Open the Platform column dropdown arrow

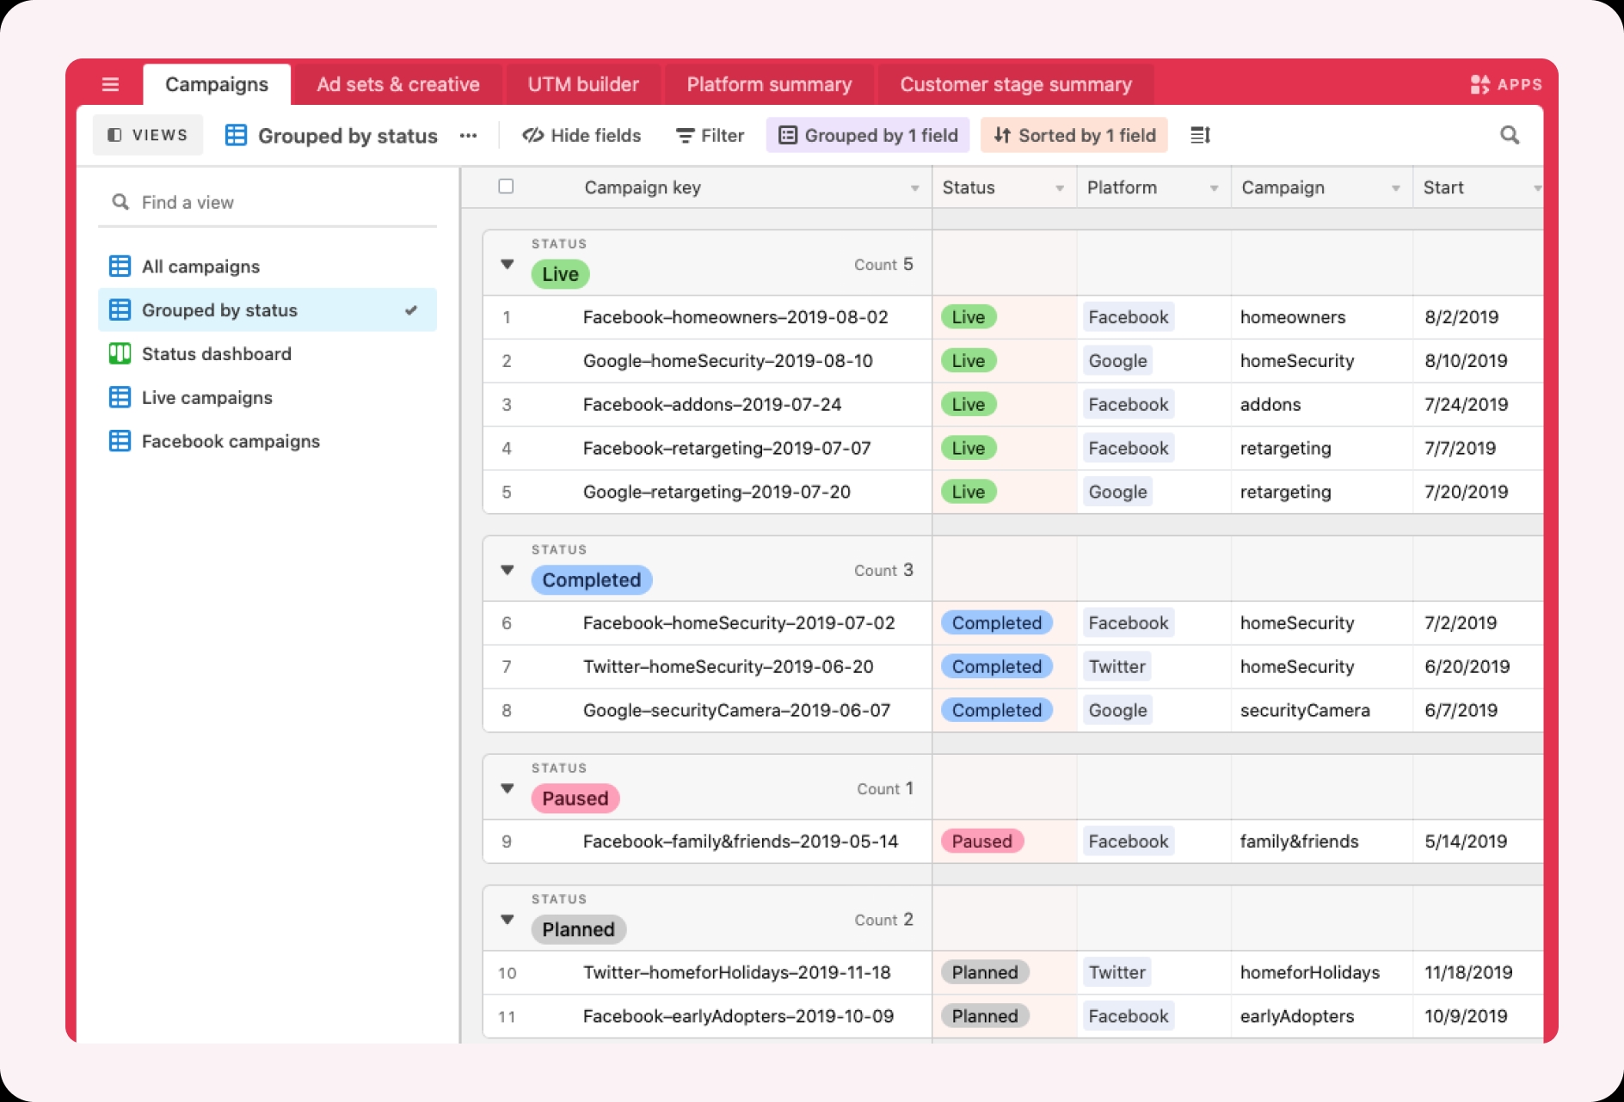pyautogui.click(x=1214, y=188)
